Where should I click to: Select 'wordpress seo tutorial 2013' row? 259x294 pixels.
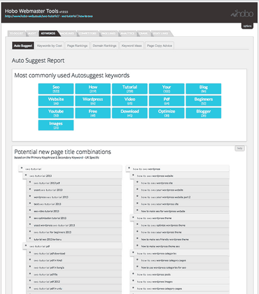pyautogui.click(x=75, y=197)
